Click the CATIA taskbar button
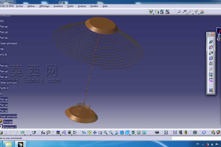The image size is (221, 147). point(21,144)
